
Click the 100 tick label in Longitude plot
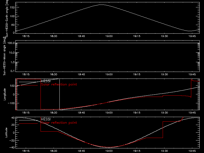pyautogui.click(x=12, y=86)
